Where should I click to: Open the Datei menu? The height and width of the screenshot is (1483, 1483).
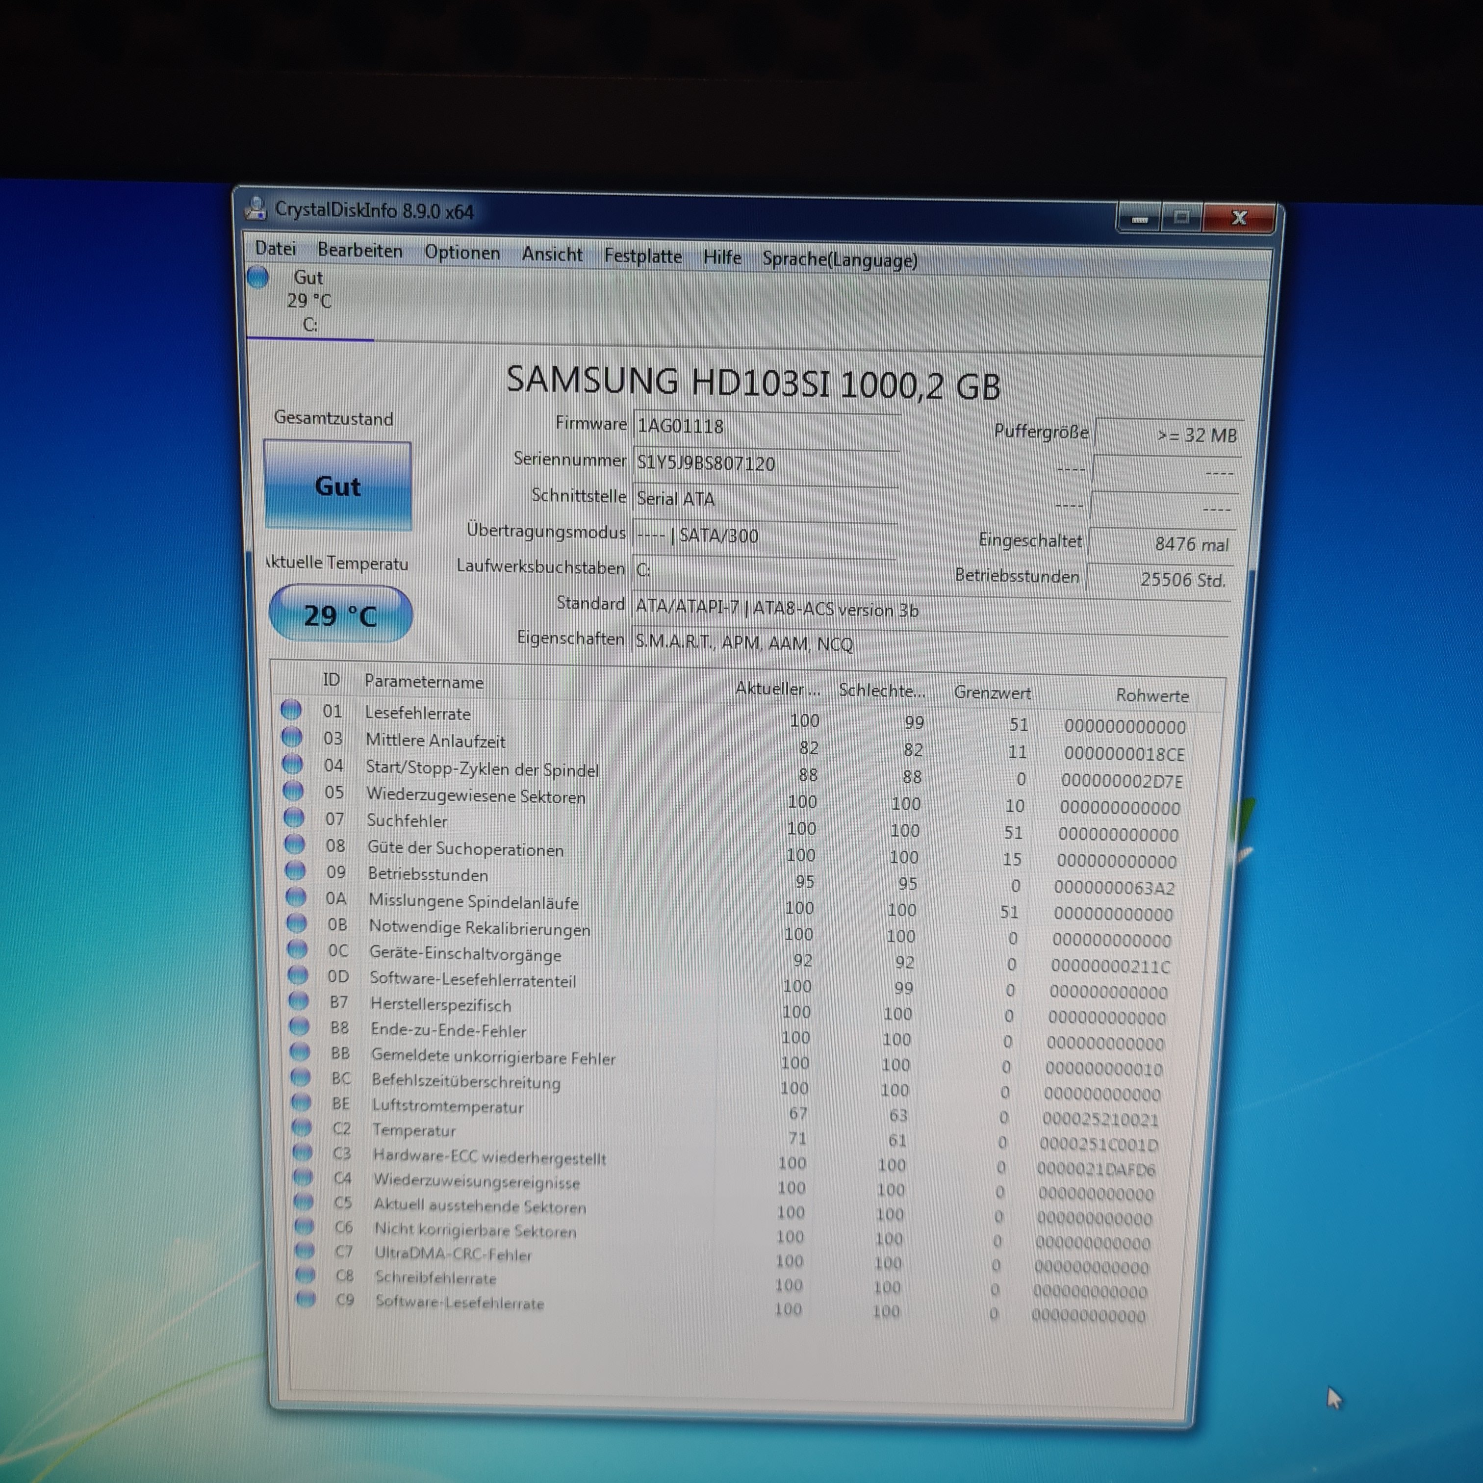[x=276, y=248]
